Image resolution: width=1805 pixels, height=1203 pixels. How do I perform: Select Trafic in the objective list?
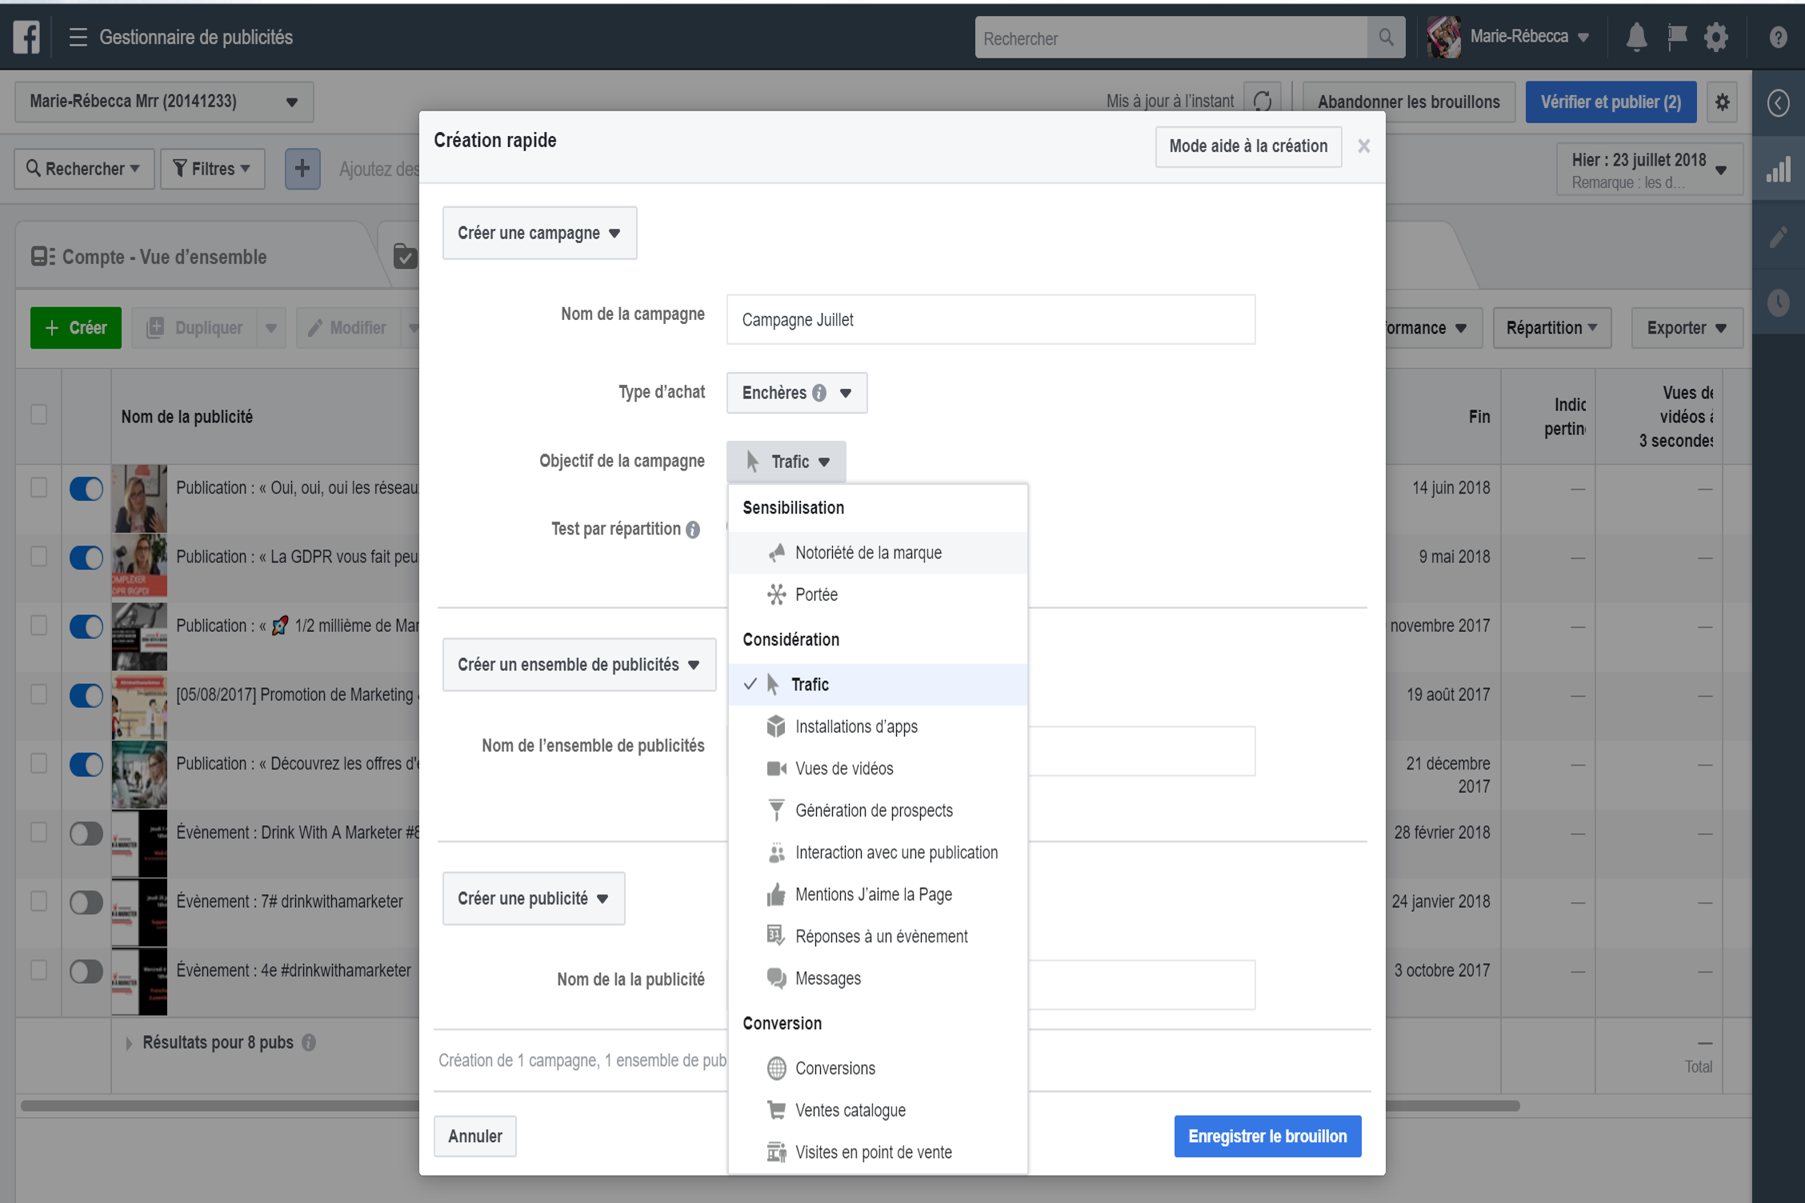[878, 685]
